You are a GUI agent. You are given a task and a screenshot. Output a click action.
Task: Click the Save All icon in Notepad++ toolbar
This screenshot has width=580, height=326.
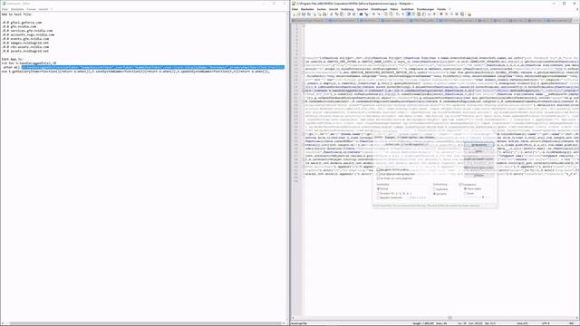[x=309, y=14]
